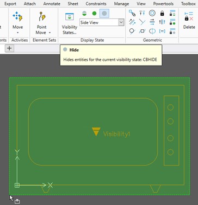Open the Visibility States dialog

click(x=69, y=23)
